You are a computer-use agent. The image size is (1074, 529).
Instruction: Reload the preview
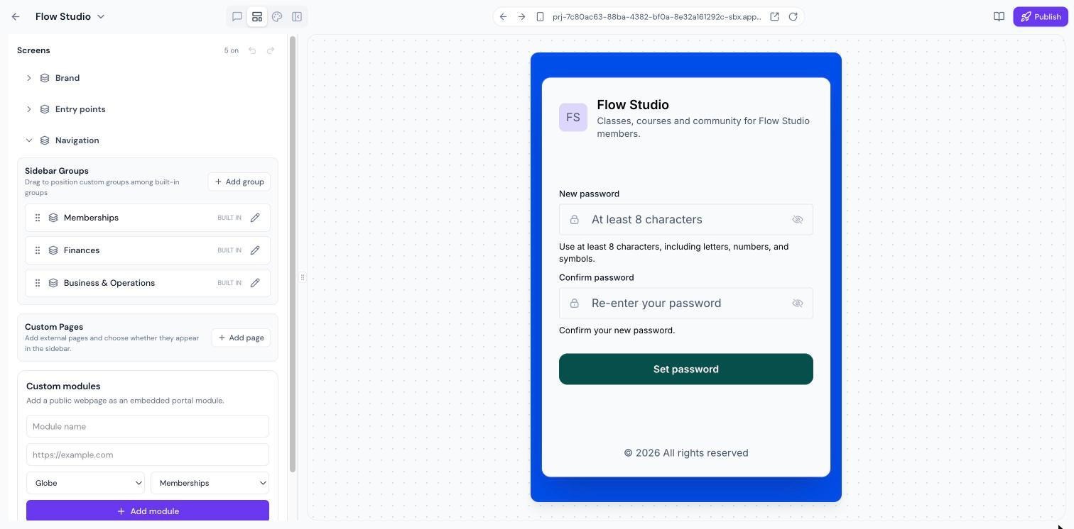(793, 16)
